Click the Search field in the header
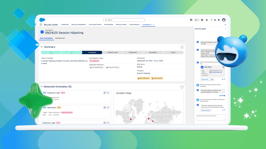266x149 pixels. click(x=124, y=20)
